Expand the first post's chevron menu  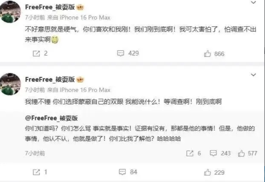coord(253,2)
